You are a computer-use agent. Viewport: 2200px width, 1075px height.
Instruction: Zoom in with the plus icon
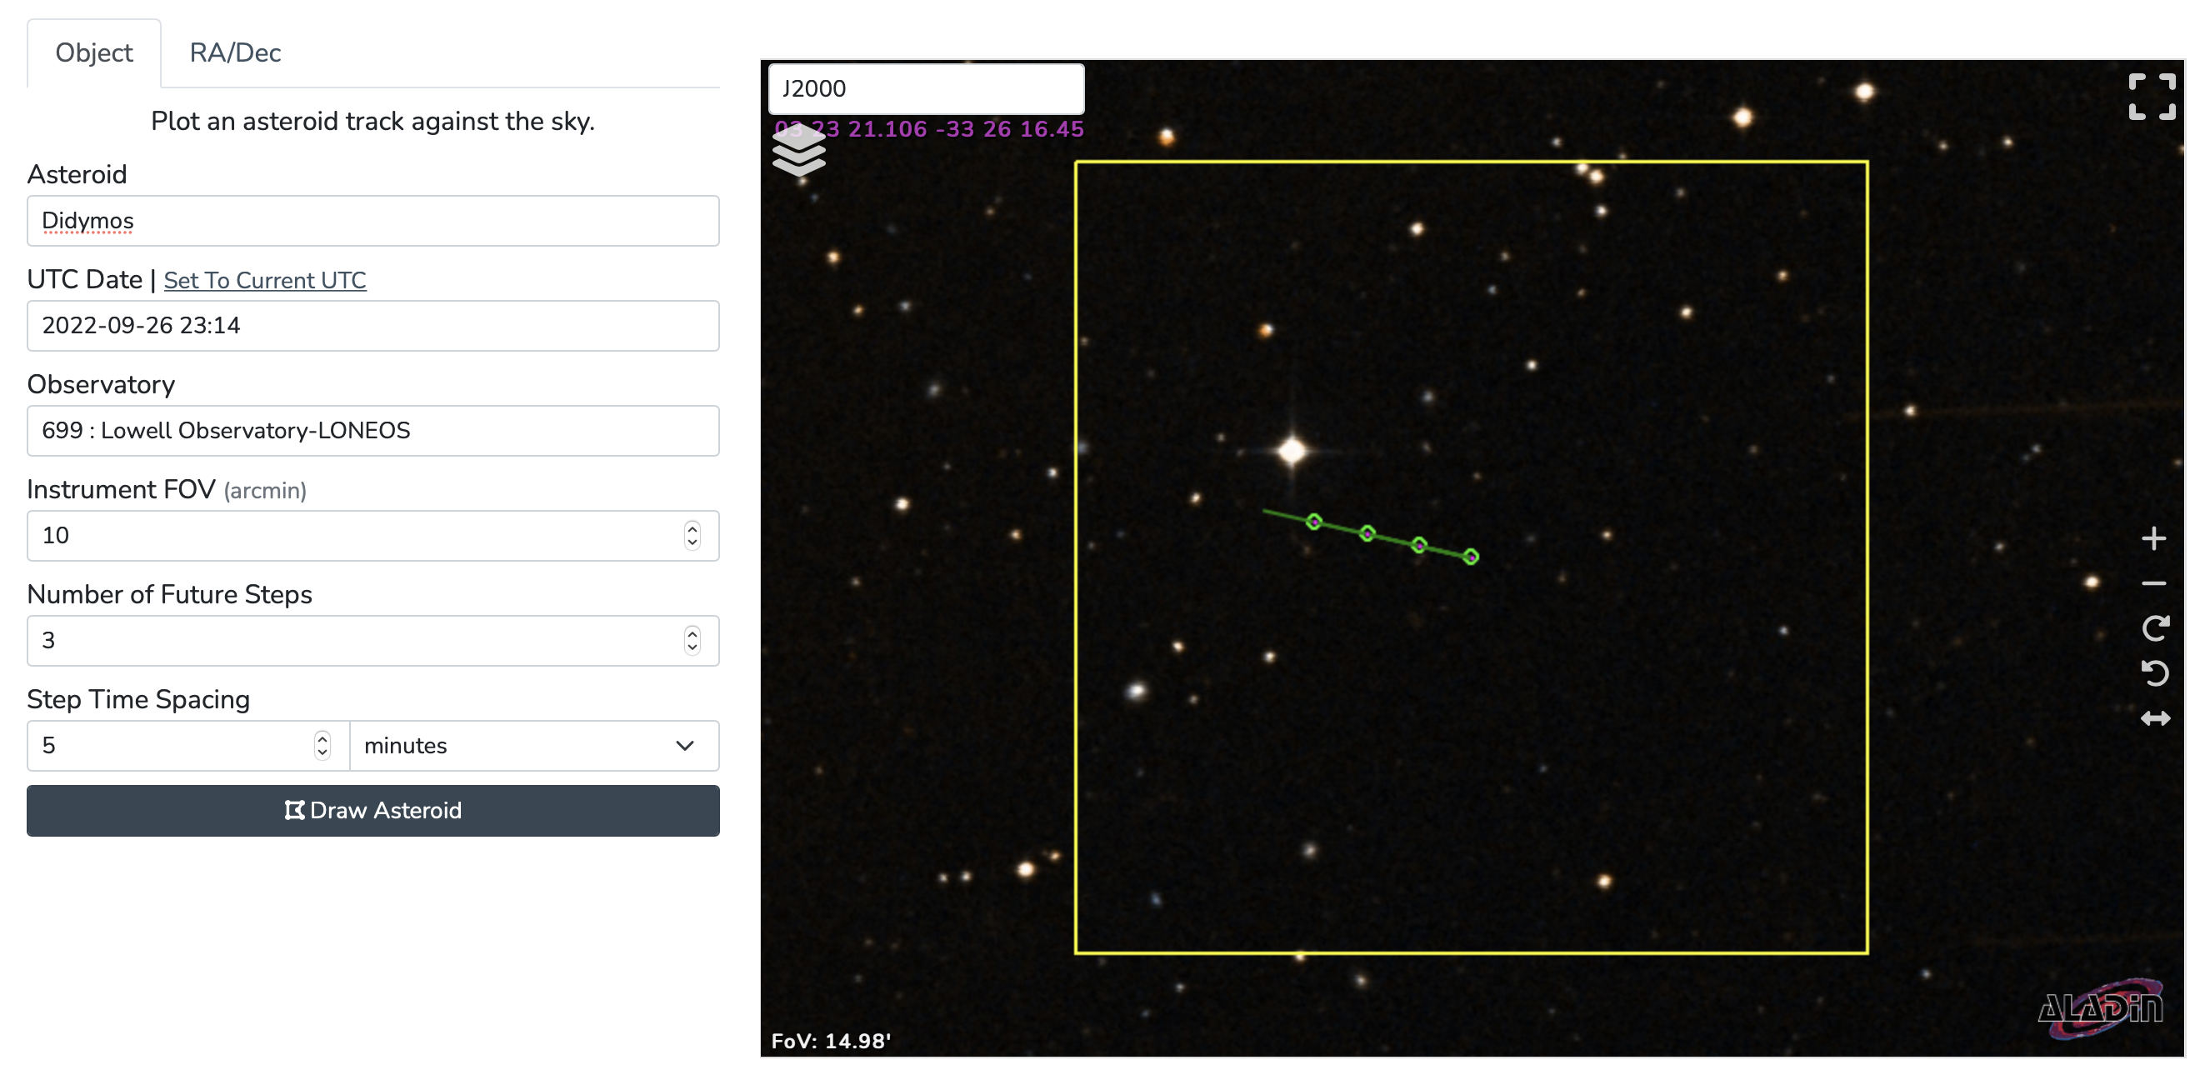pos(2153,538)
